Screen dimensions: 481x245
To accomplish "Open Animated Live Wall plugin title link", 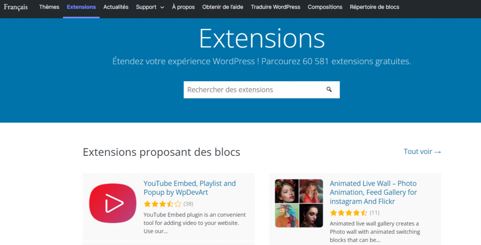I will (x=373, y=192).
